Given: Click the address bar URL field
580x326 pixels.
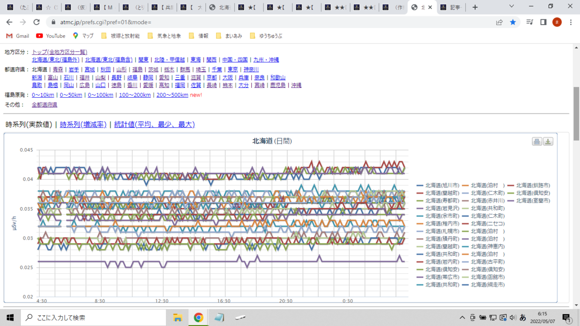Looking at the screenshot, I should pyautogui.click(x=271, y=22).
